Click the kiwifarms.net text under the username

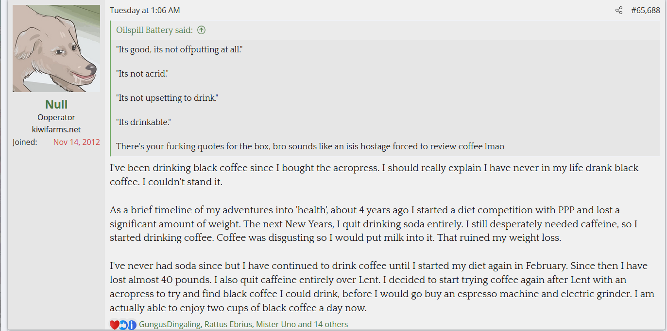coord(56,129)
